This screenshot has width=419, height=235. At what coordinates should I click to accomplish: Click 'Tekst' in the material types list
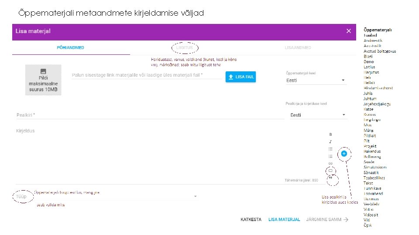[x=368, y=183]
